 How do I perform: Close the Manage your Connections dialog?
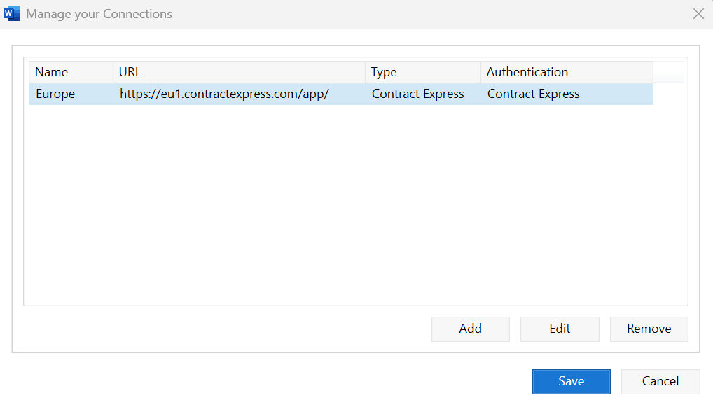coord(698,13)
